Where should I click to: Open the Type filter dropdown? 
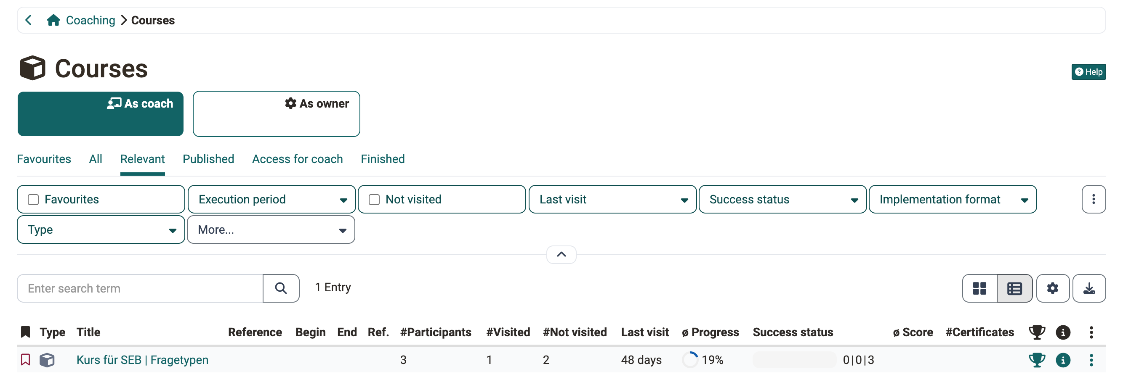coord(101,229)
